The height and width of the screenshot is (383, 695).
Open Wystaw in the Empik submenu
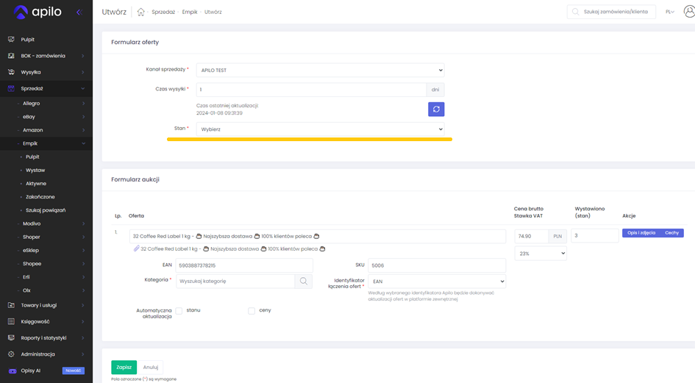point(35,171)
